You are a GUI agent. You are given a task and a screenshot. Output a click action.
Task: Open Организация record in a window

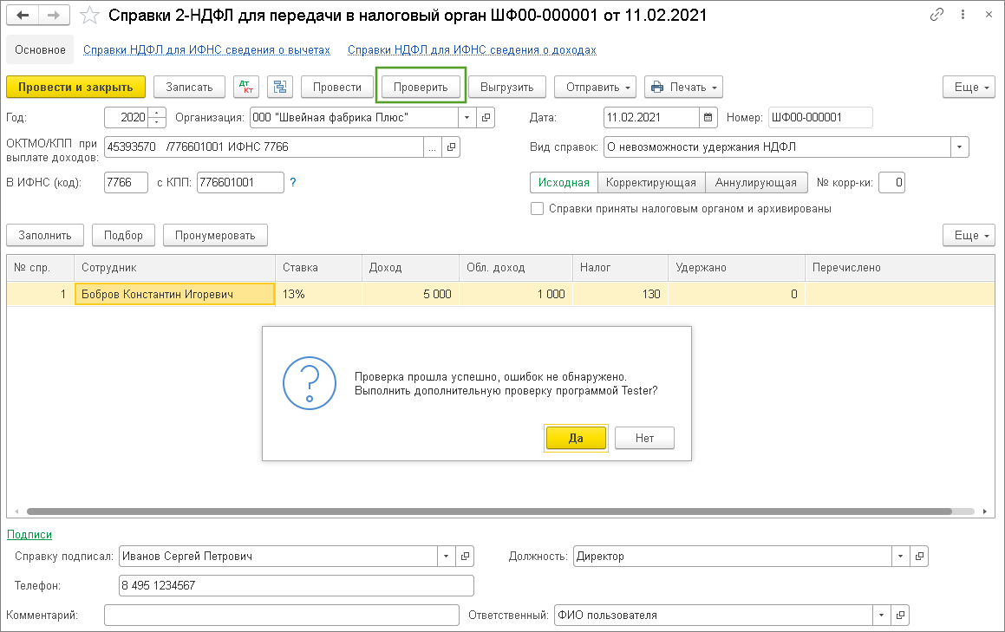(486, 117)
